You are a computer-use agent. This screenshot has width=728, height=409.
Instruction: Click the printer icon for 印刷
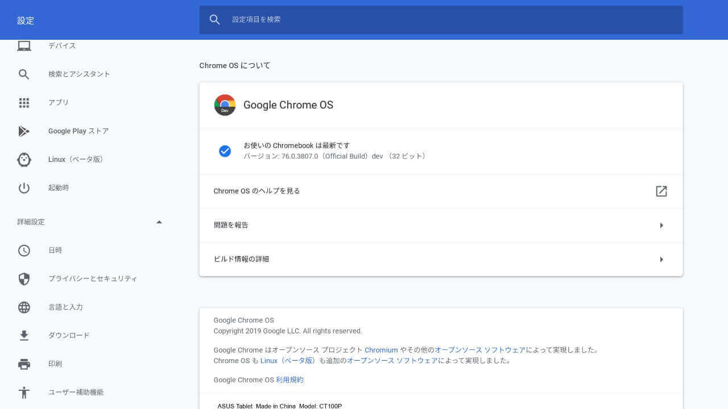click(24, 364)
